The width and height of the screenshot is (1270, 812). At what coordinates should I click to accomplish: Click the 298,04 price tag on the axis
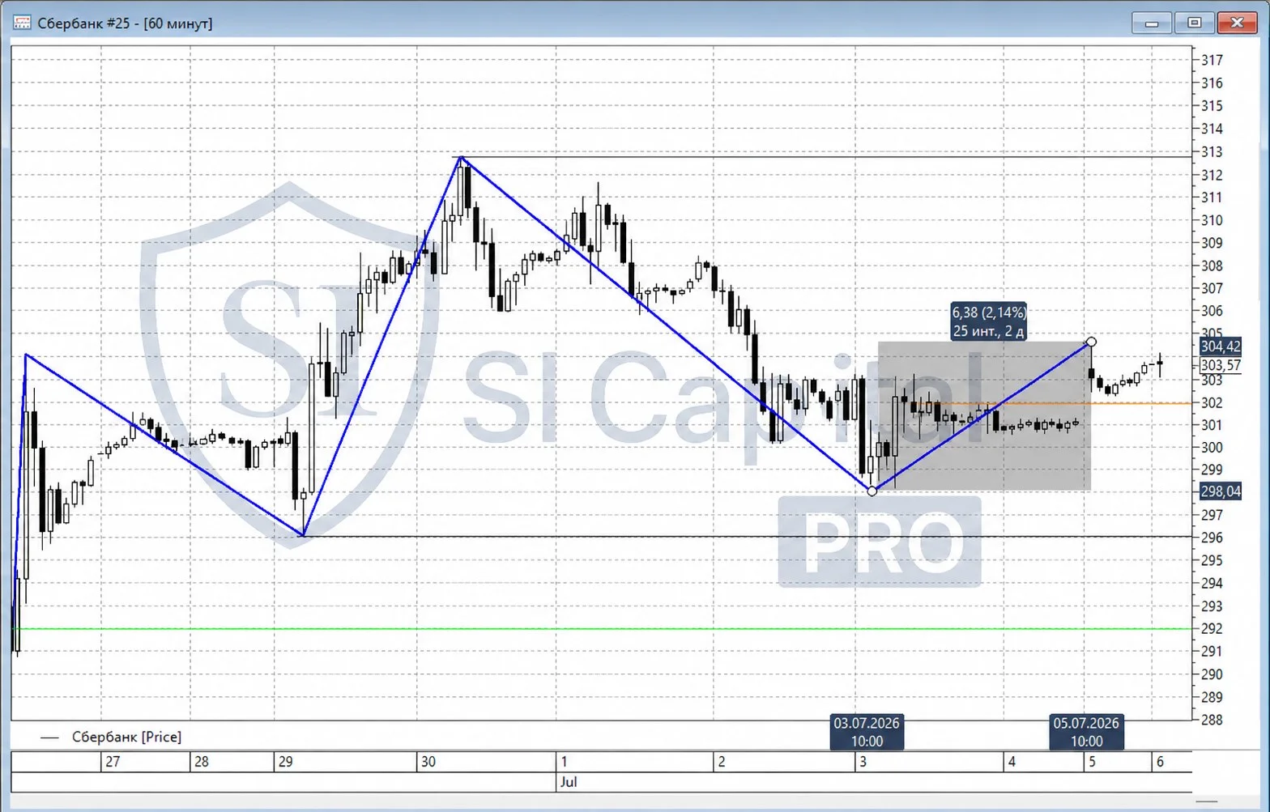point(1220,491)
